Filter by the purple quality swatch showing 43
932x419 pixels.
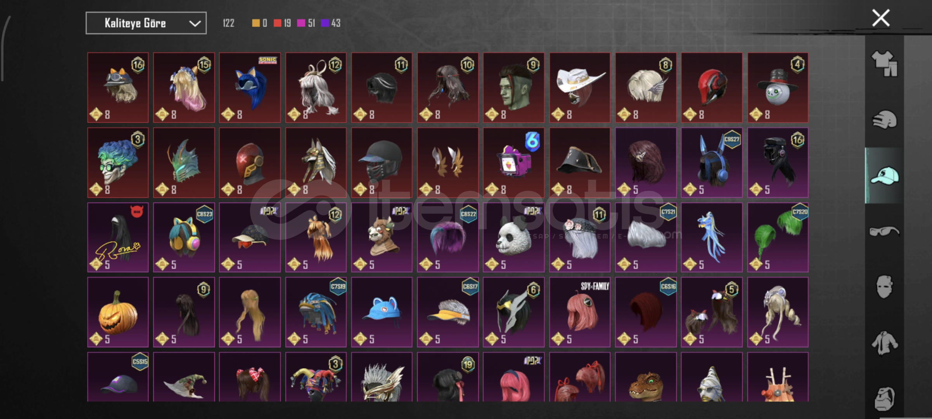point(325,23)
